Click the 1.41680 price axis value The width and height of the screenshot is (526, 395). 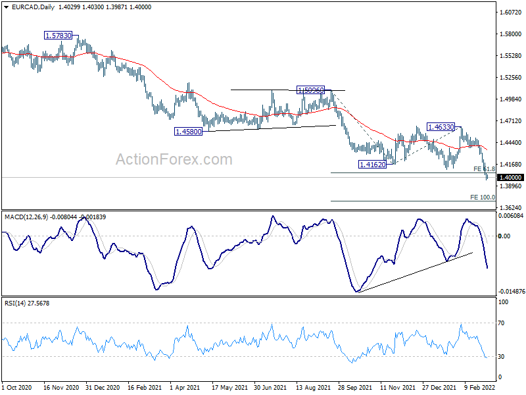pyautogui.click(x=511, y=164)
